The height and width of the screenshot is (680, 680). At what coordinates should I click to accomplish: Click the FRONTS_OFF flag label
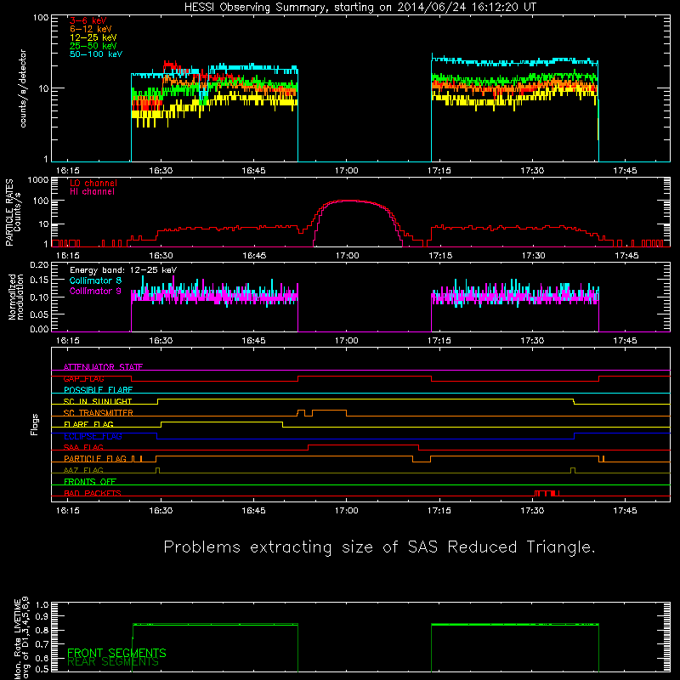point(90,482)
